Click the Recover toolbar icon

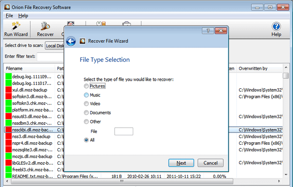(x=45, y=29)
